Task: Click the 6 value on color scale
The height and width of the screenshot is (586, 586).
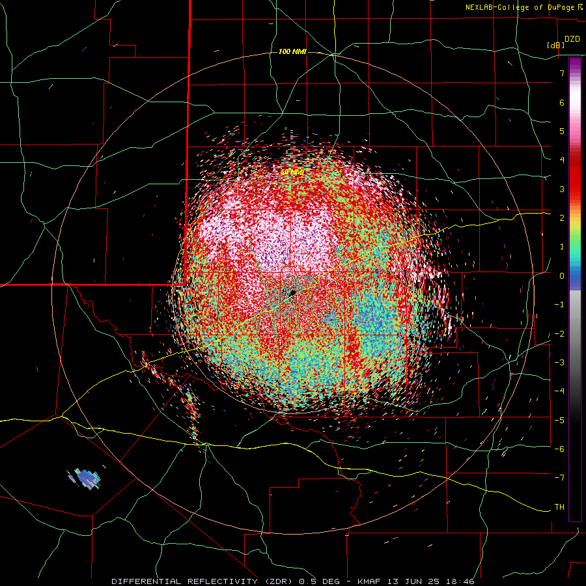Action: [562, 102]
